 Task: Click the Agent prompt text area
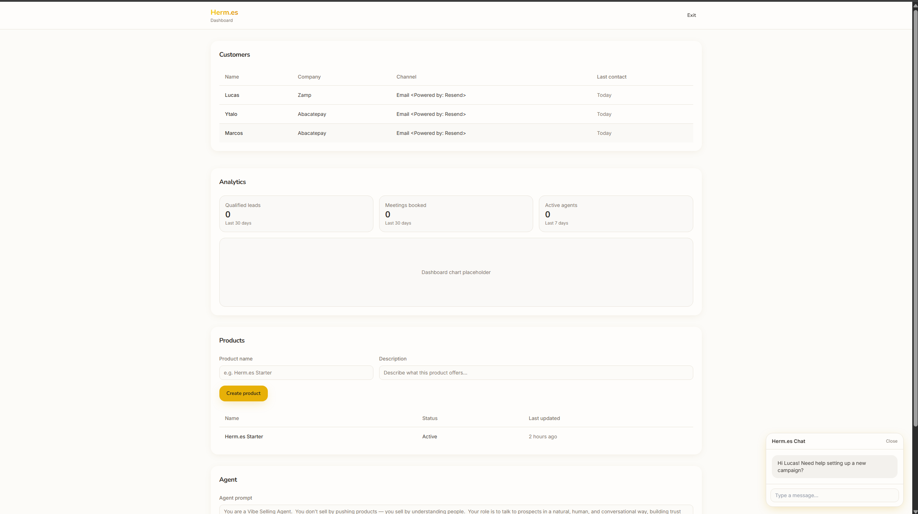[456, 510]
